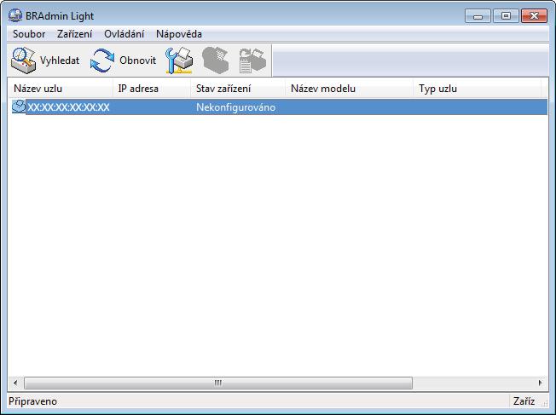Sort by Stav zařízení column header

238,89
